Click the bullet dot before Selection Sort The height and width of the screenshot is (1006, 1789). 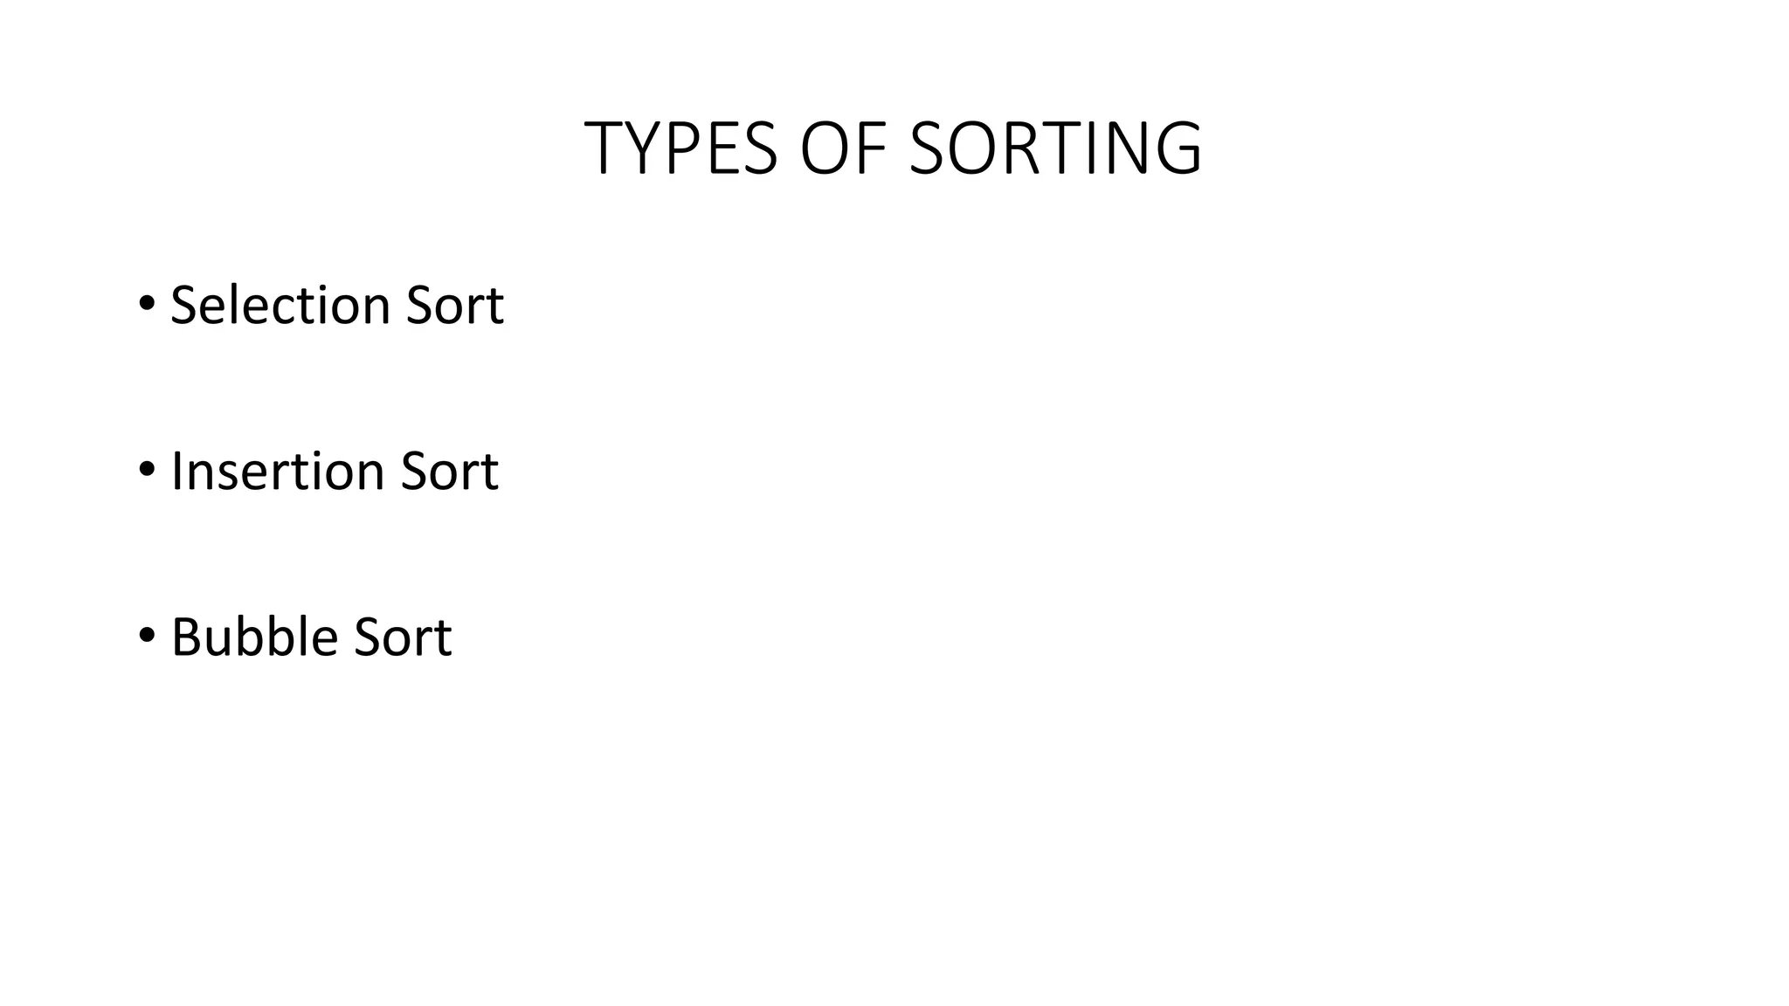coord(146,304)
